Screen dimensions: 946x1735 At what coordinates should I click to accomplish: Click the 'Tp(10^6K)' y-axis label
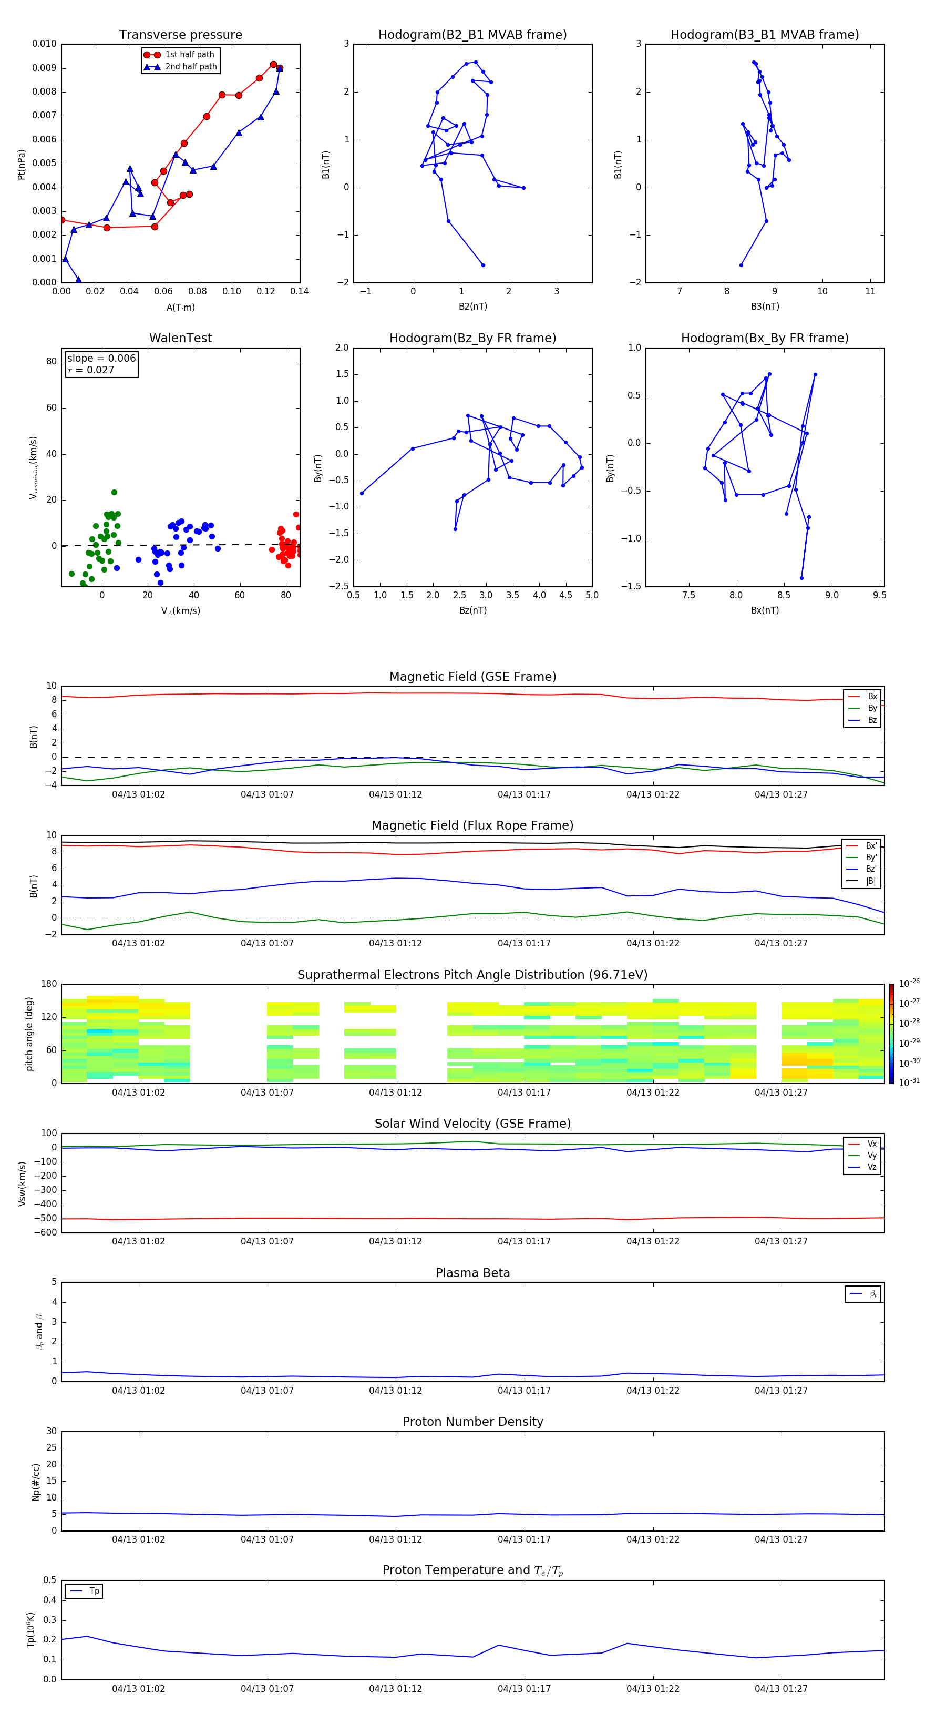tap(30, 1630)
